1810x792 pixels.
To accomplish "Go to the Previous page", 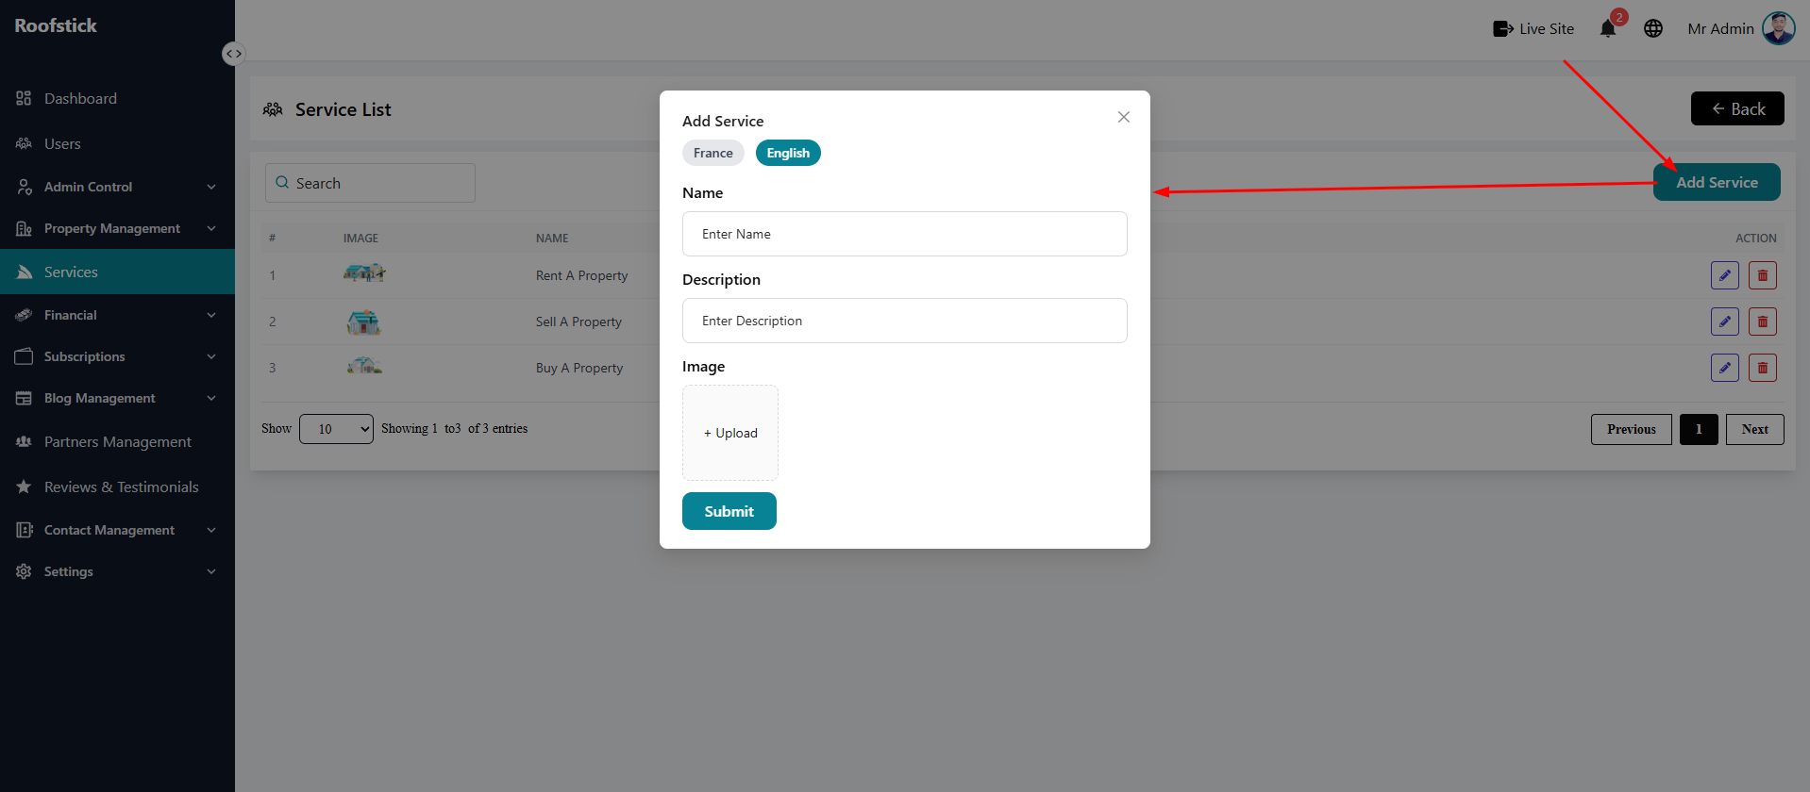I will 1631,429.
